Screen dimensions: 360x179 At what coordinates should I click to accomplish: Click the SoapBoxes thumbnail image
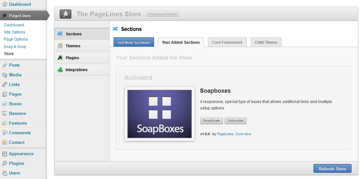click(x=160, y=114)
